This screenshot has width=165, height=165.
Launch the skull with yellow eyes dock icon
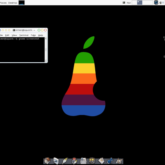point(92,161)
